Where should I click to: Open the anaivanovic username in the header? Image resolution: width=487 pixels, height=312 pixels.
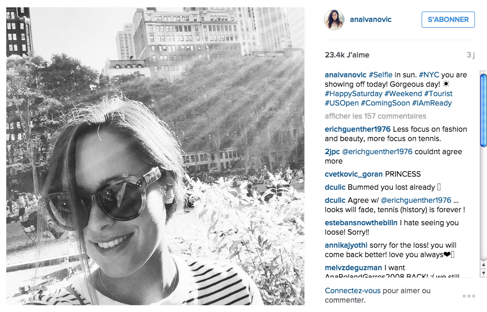point(370,19)
